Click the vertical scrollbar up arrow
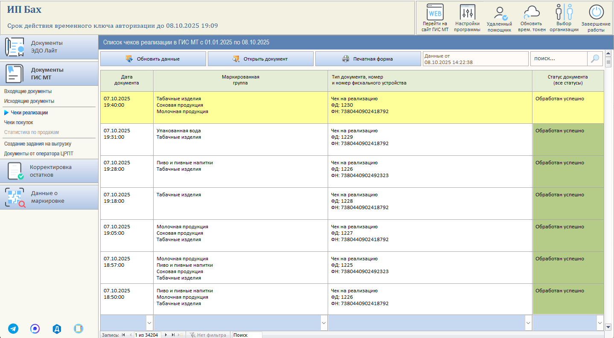The image size is (614, 338). (x=608, y=54)
